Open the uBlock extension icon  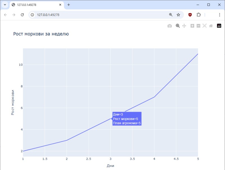190,15
